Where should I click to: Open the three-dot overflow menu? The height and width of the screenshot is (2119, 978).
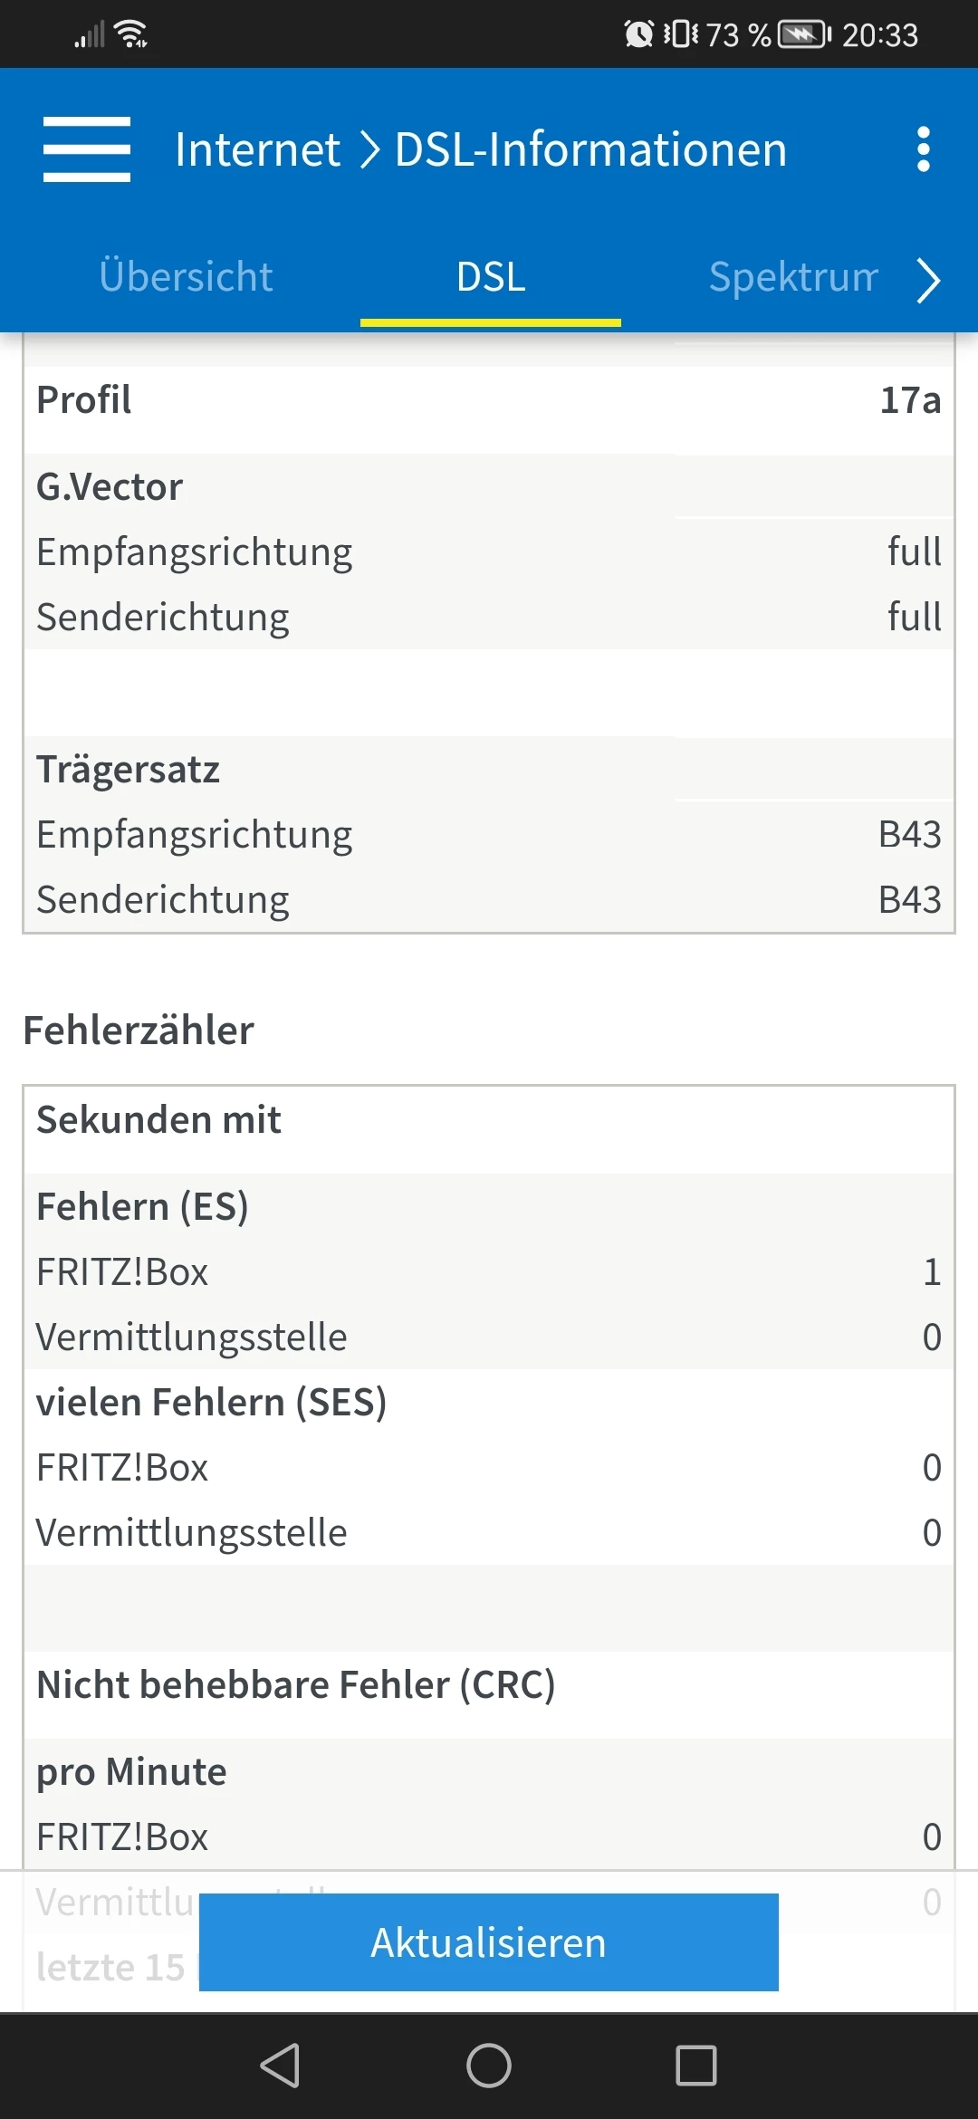(923, 149)
